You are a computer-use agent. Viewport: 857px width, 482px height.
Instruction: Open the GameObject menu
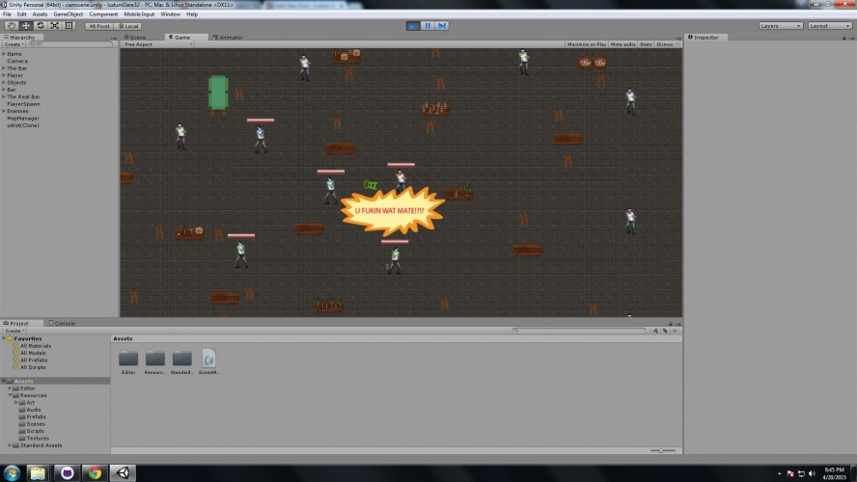[69, 14]
